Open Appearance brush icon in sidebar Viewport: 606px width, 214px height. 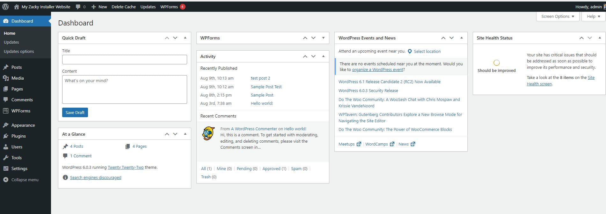click(5, 125)
